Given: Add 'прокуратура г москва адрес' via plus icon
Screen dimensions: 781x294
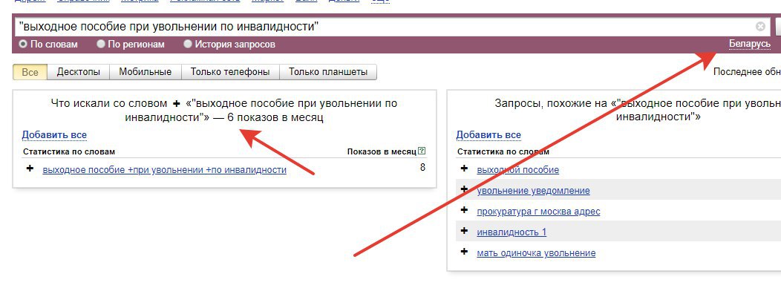Looking at the screenshot, I should click(x=464, y=210).
